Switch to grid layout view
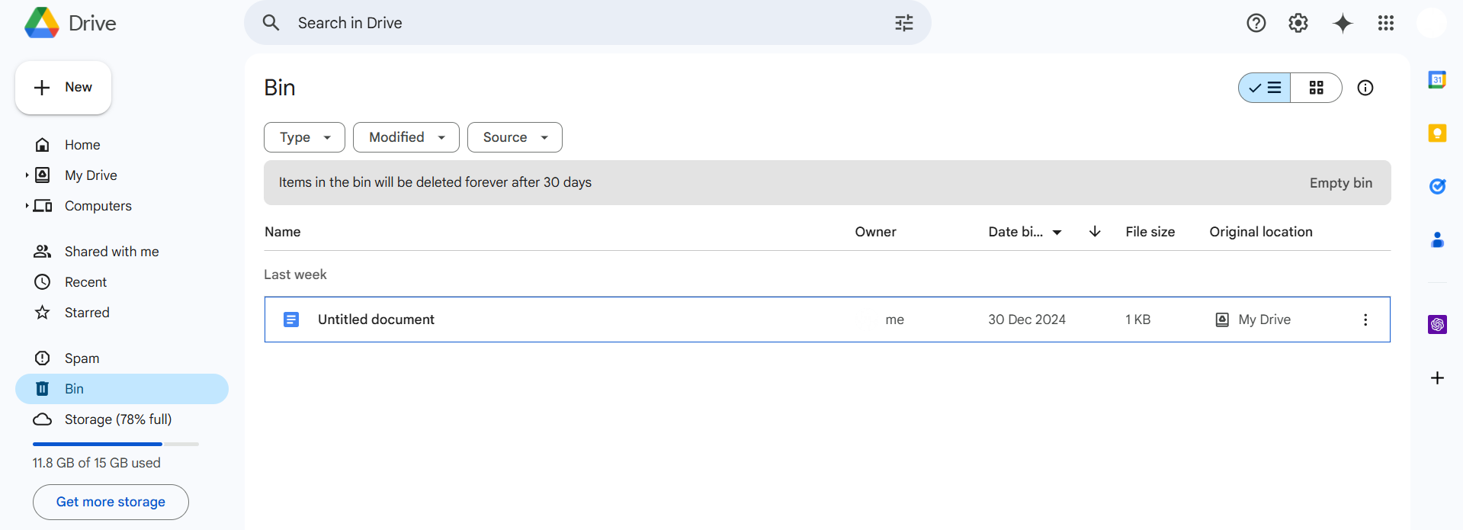Viewport: 1463px width, 530px height. click(1316, 88)
